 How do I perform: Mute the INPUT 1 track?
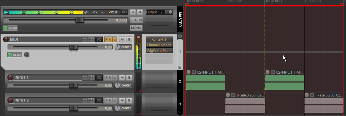click(x=122, y=77)
